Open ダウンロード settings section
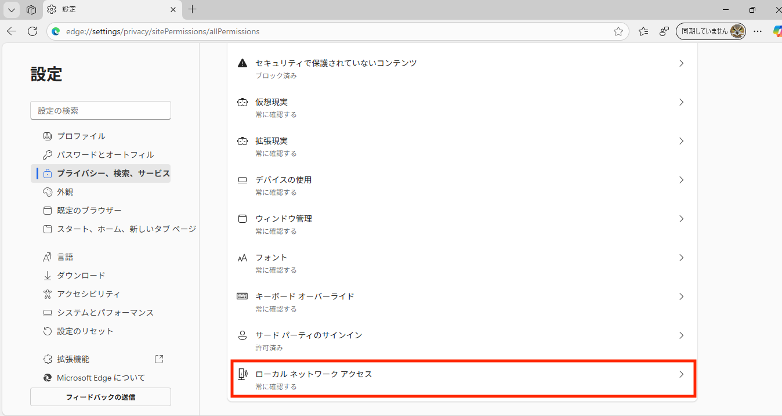 pyautogui.click(x=81, y=276)
